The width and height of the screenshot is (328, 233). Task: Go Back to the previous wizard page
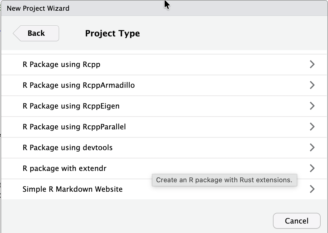[36, 33]
